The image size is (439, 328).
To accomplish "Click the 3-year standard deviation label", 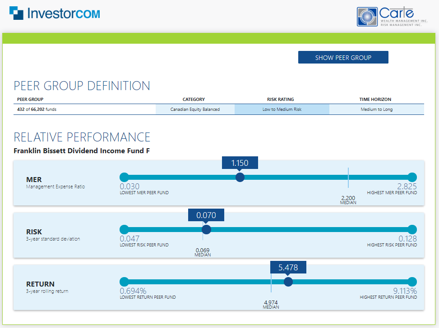I will coord(53,239).
